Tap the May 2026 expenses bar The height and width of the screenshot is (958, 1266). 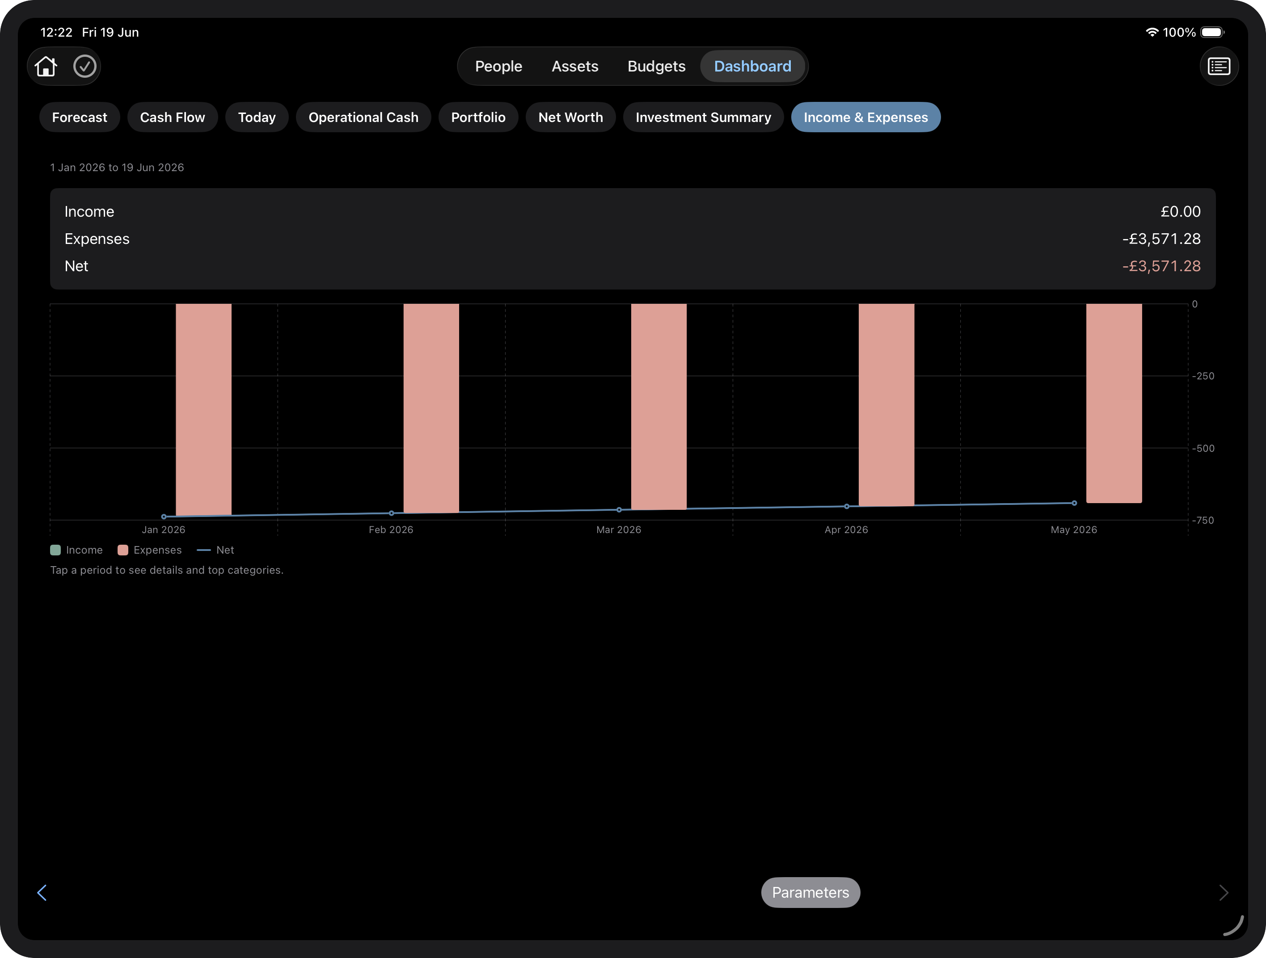click(x=1114, y=403)
